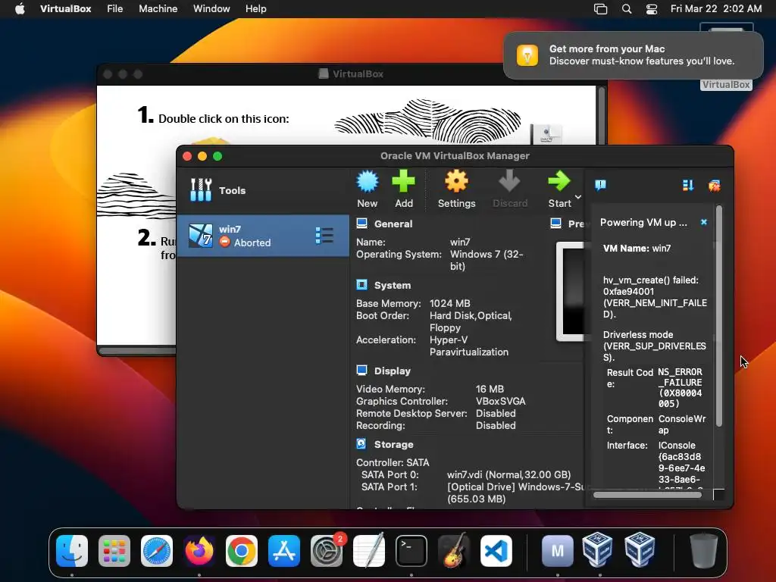The height and width of the screenshot is (582, 776).
Task: Click the VM preview thumbnail
Action: click(572, 291)
